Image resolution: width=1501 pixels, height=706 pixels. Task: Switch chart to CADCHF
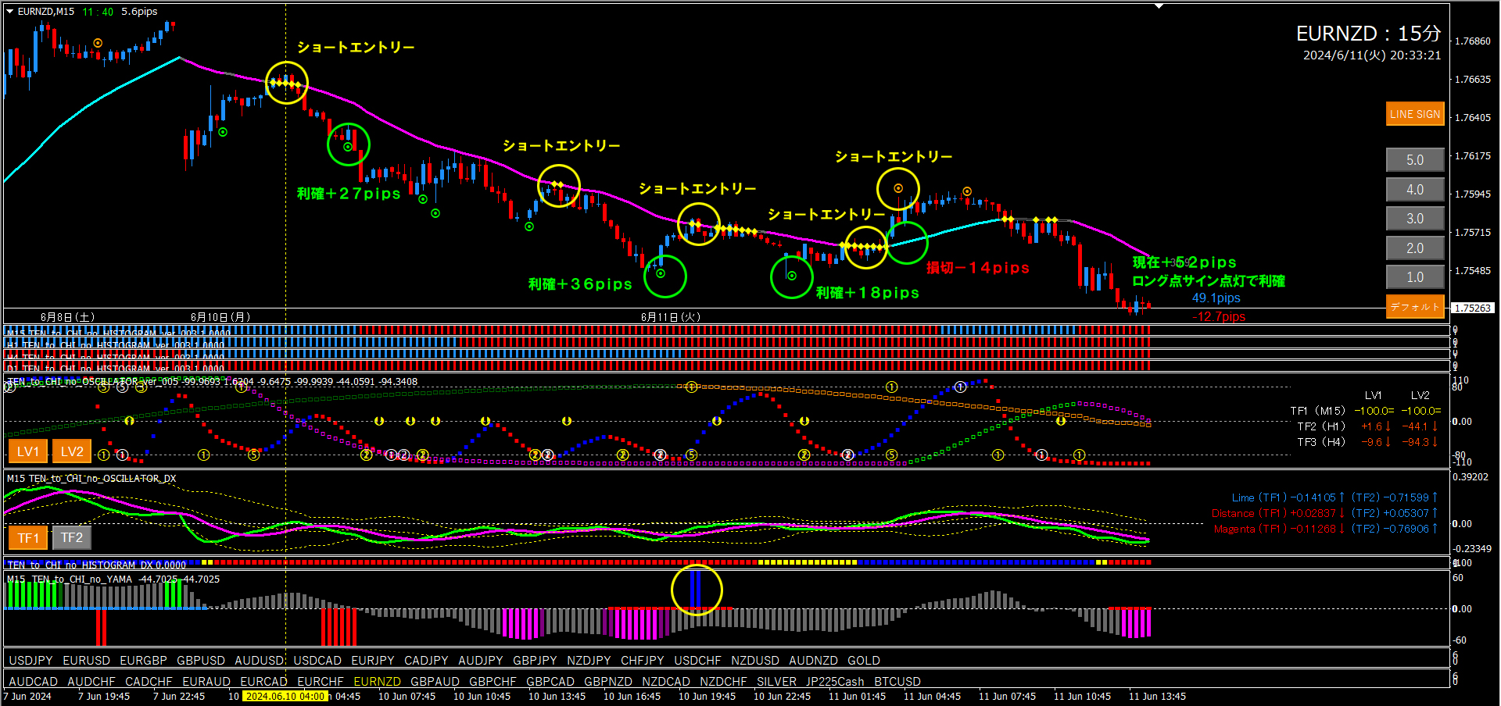[149, 682]
